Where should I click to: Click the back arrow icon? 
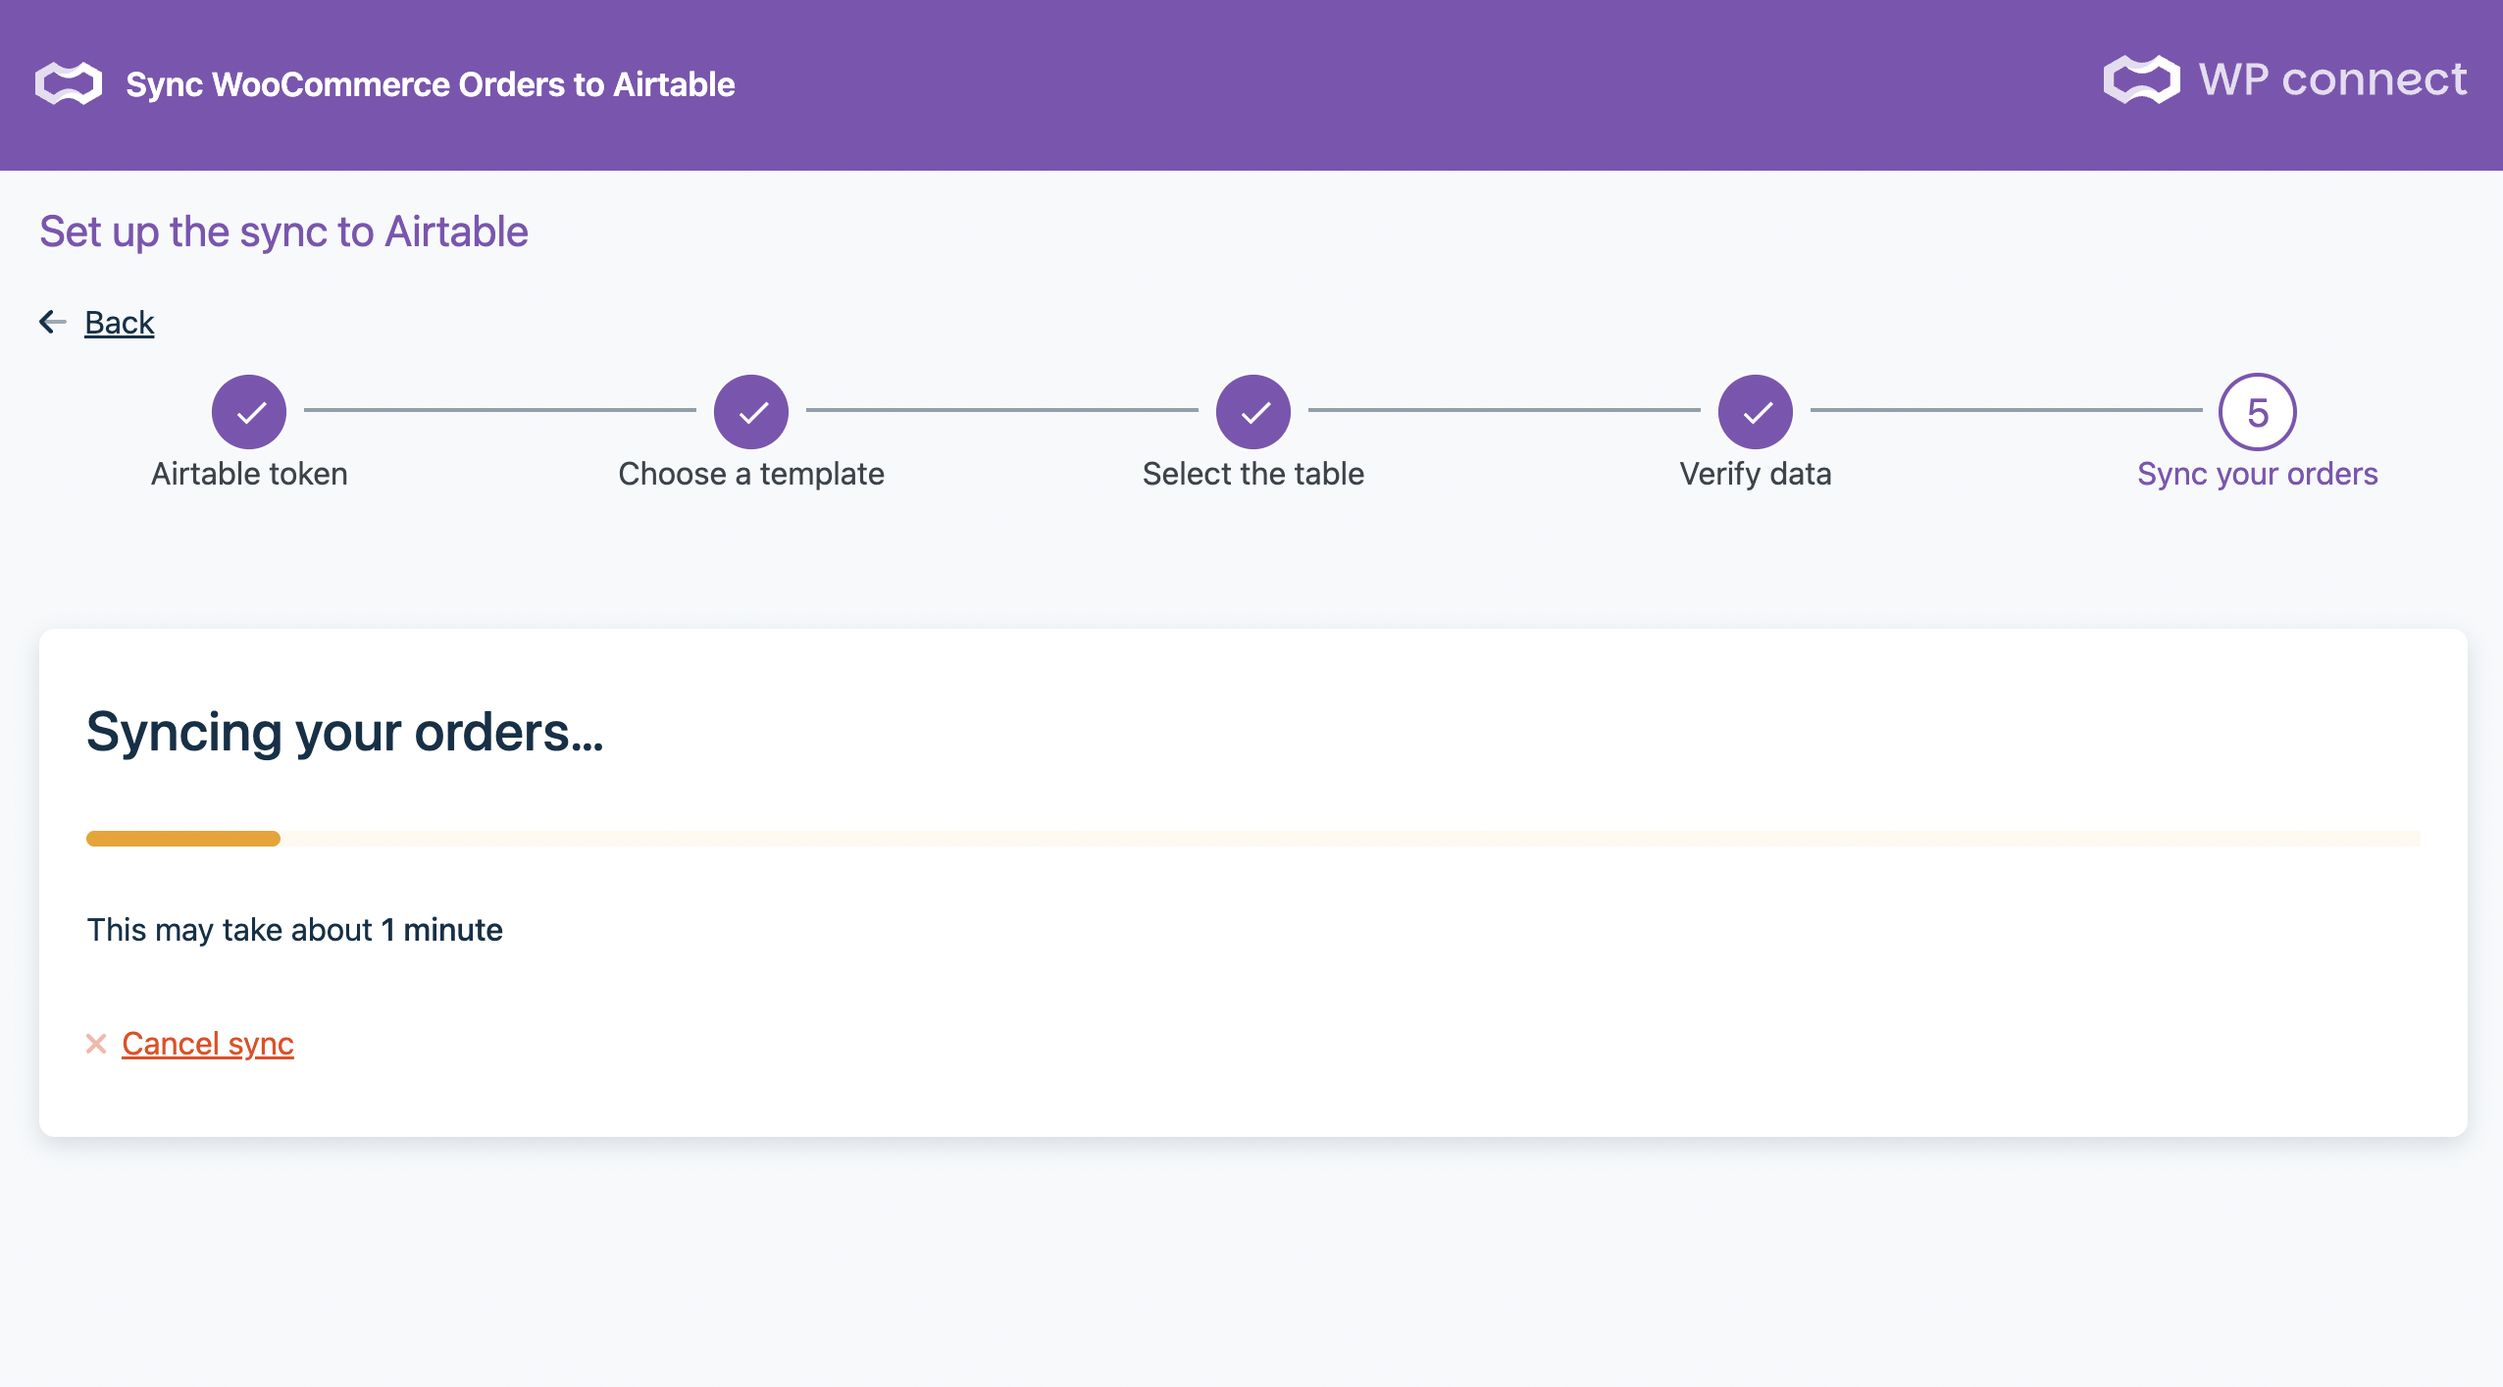pos(53,322)
